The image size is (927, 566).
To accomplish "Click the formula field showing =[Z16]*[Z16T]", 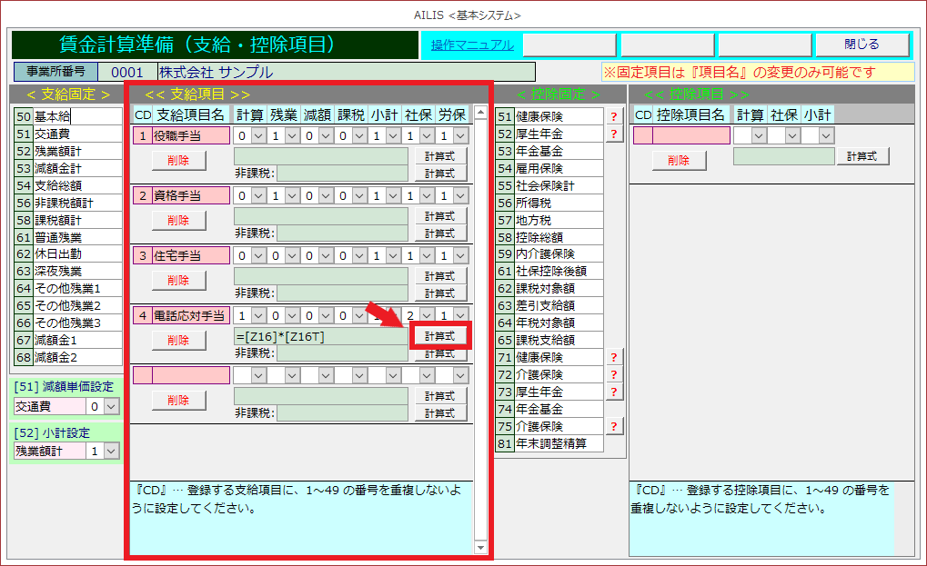I will coord(320,336).
